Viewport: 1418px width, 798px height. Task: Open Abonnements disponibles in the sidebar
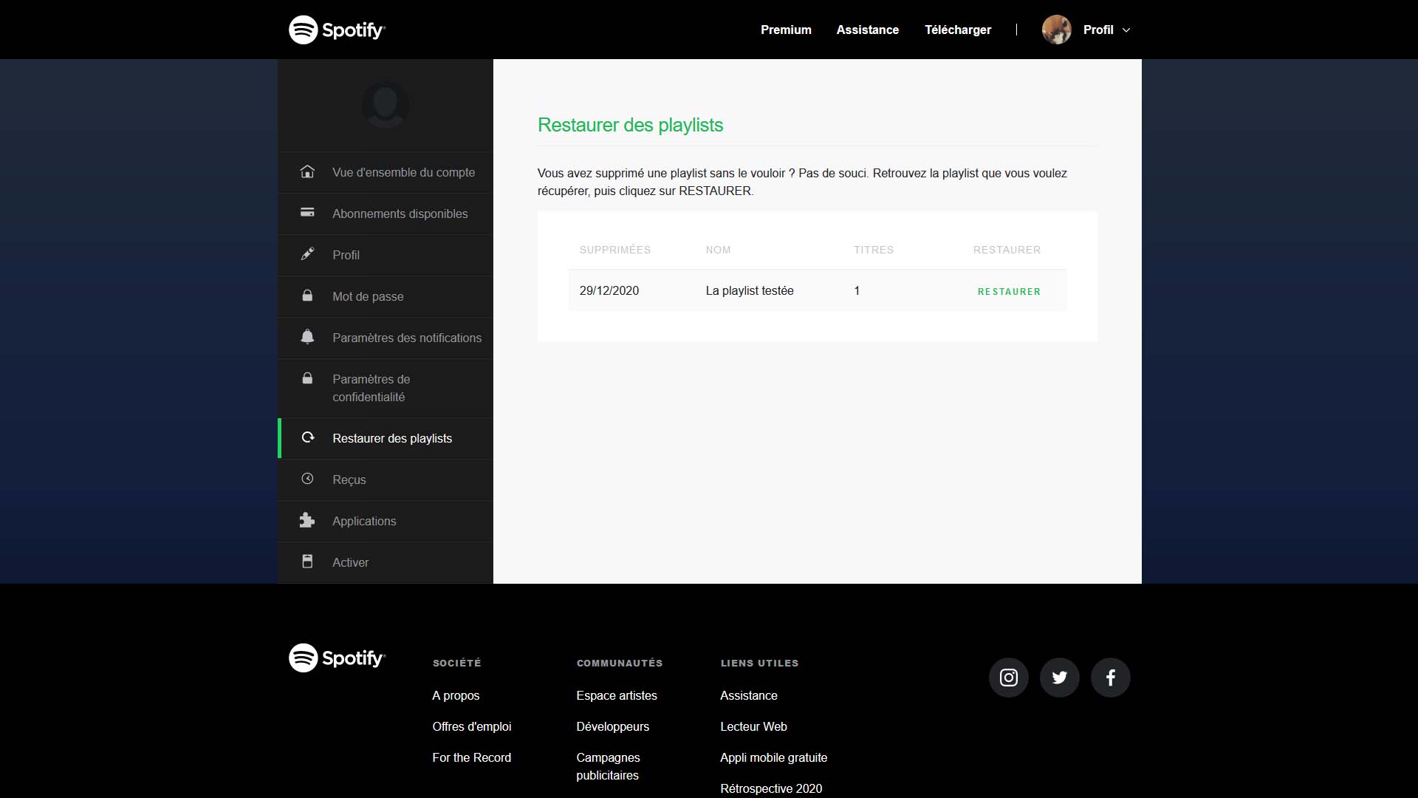pyautogui.click(x=386, y=214)
